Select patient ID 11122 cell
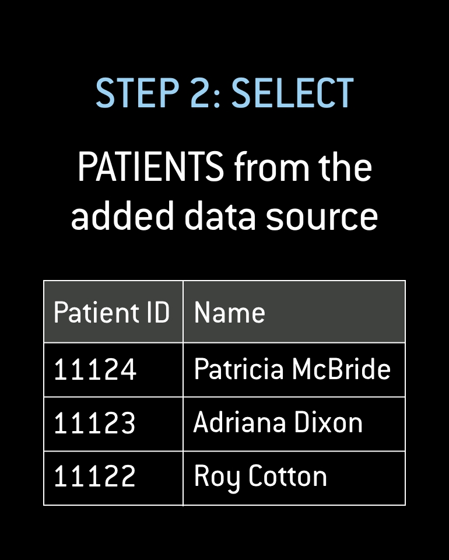 [x=95, y=477]
